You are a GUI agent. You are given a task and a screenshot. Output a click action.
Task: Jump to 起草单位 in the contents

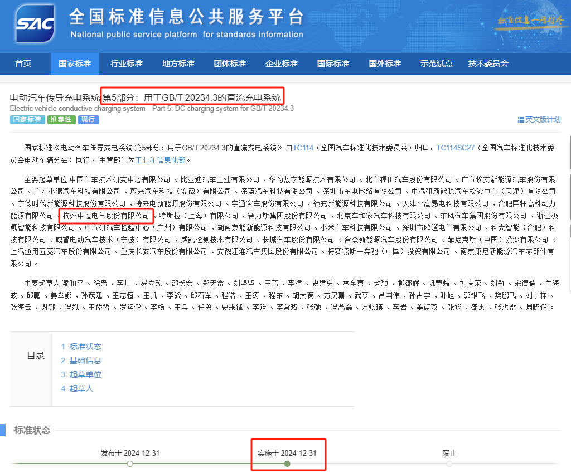[x=85, y=374]
